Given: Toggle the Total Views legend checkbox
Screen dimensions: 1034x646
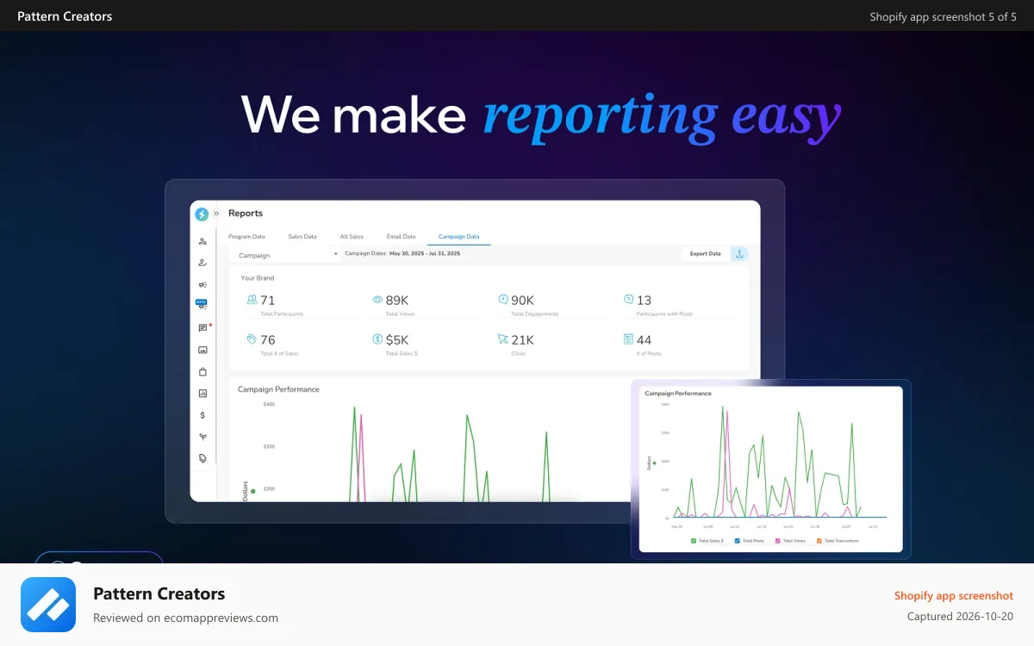Looking at the screenshot, I should tap(778, 541).
